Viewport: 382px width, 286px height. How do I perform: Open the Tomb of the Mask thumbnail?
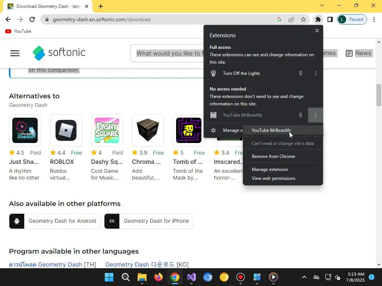click(188, 130)
